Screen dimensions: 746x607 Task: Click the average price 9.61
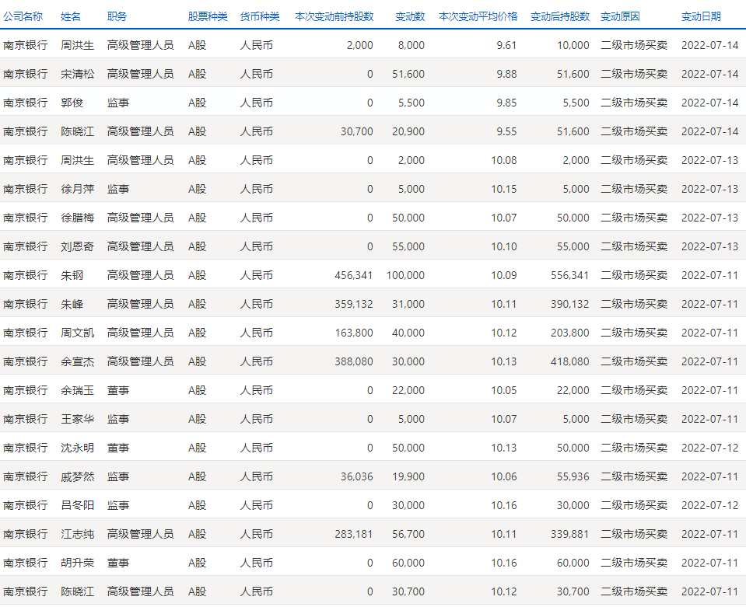coord(506,45)
